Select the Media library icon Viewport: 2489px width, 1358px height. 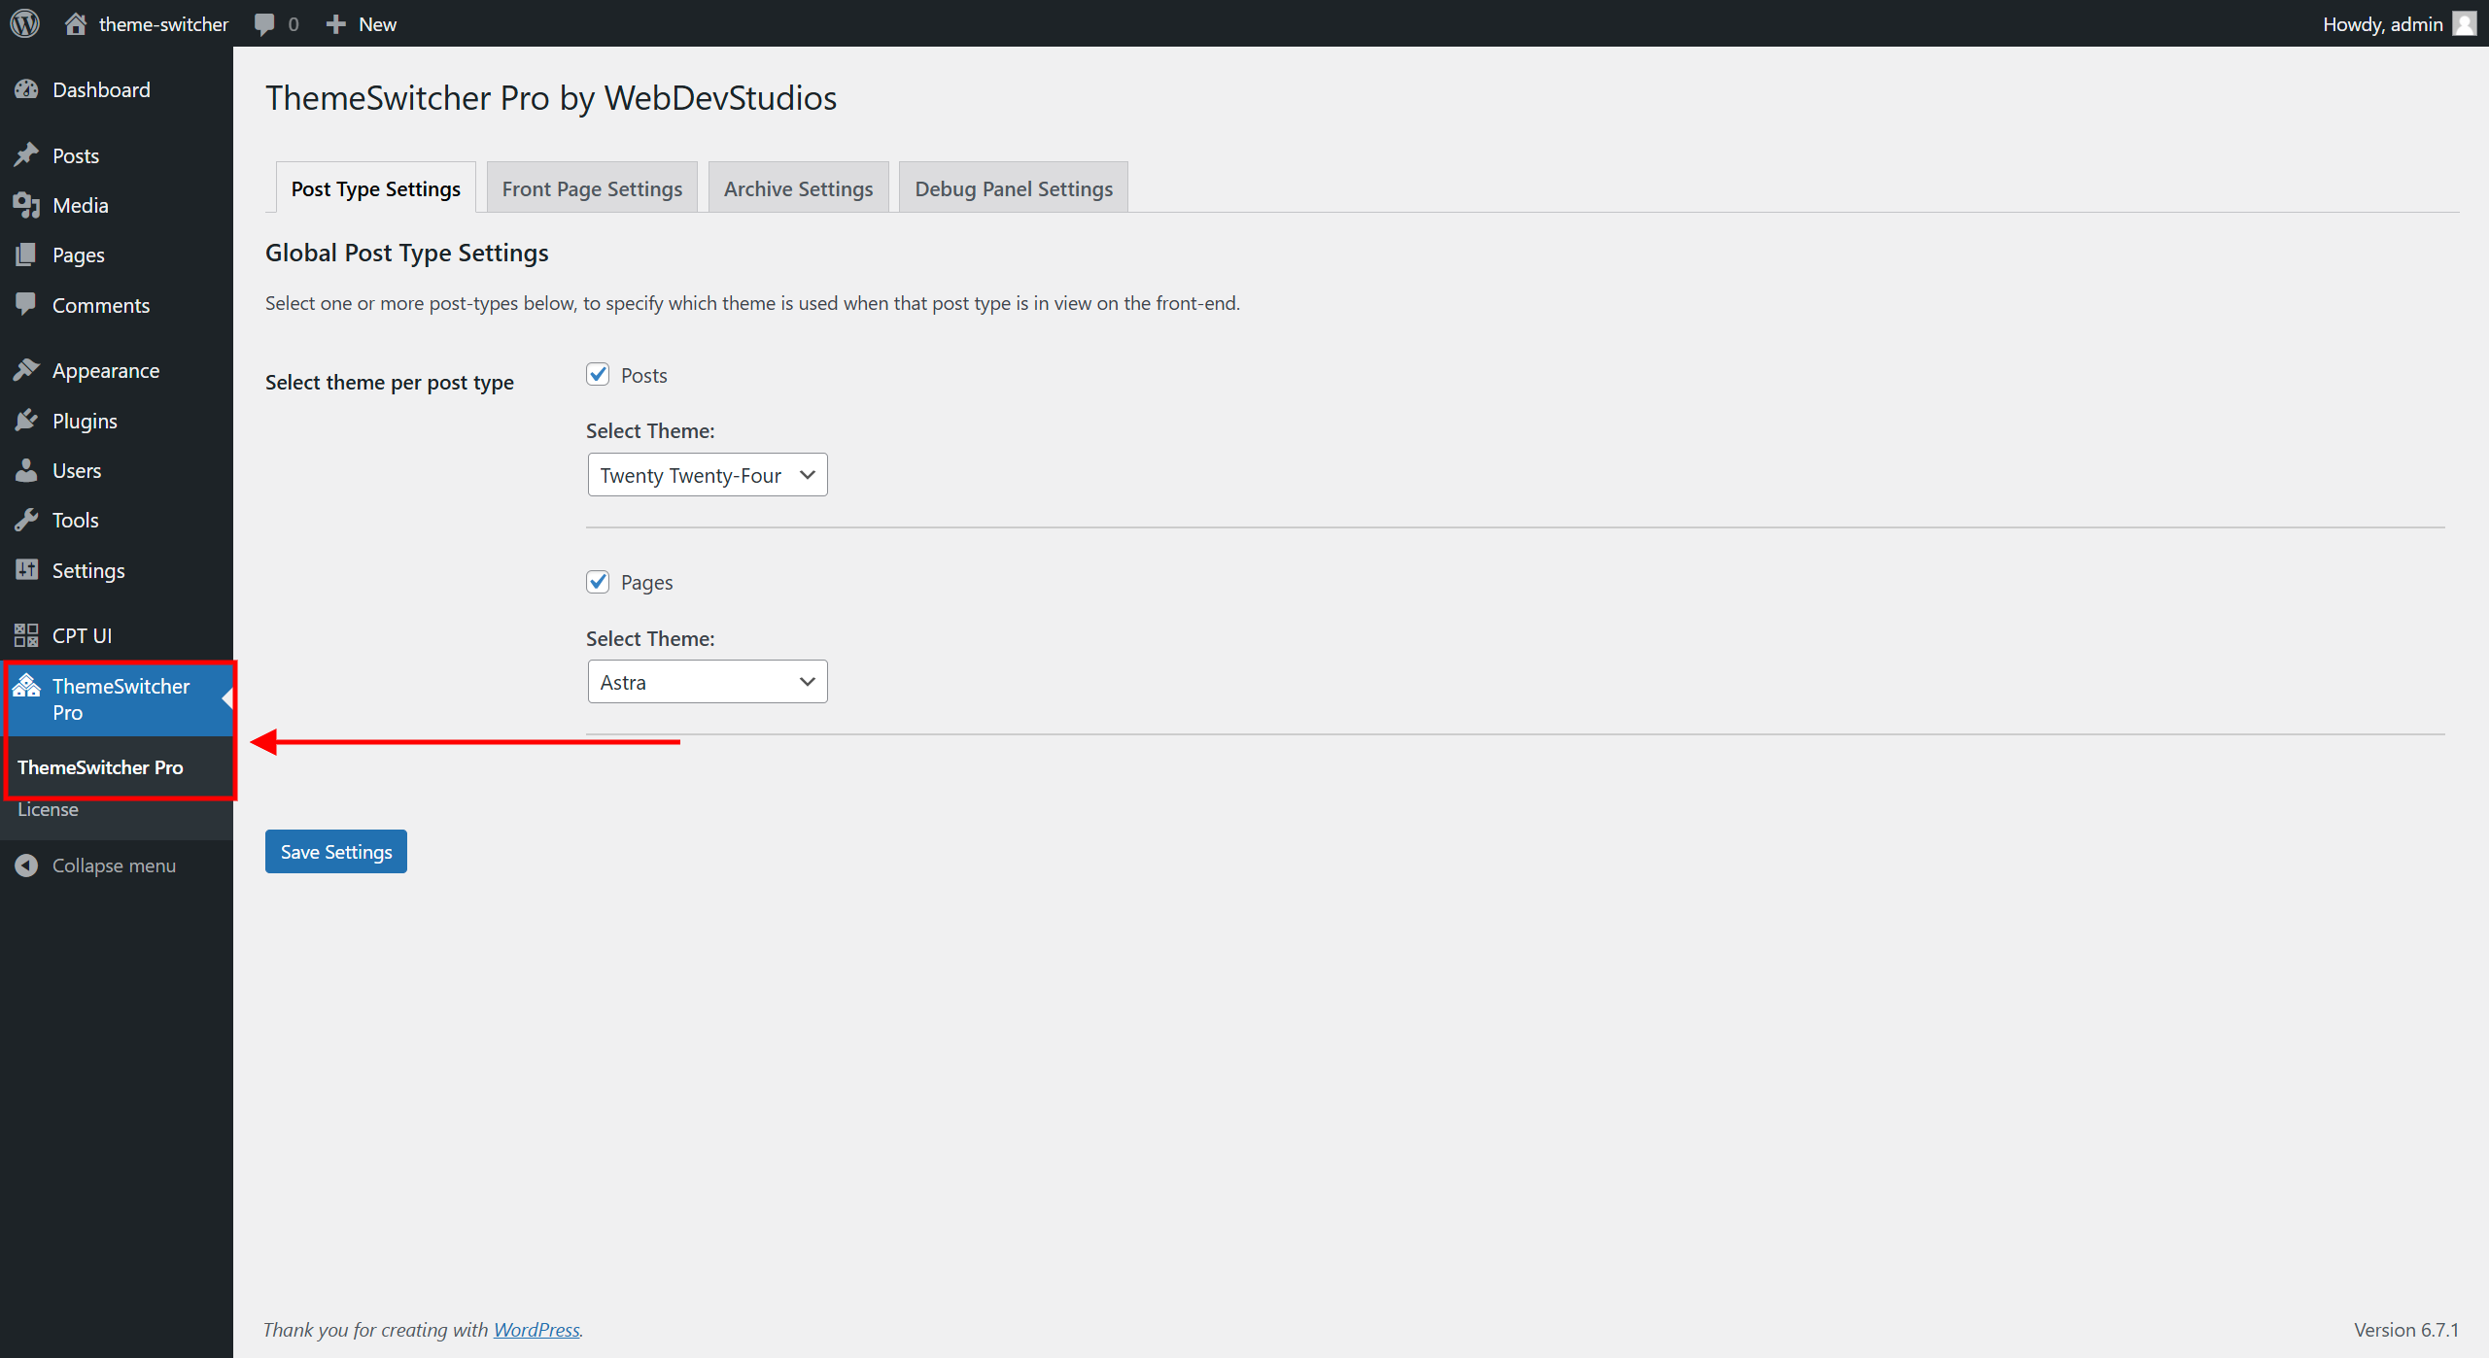click(x=26, y=205)
